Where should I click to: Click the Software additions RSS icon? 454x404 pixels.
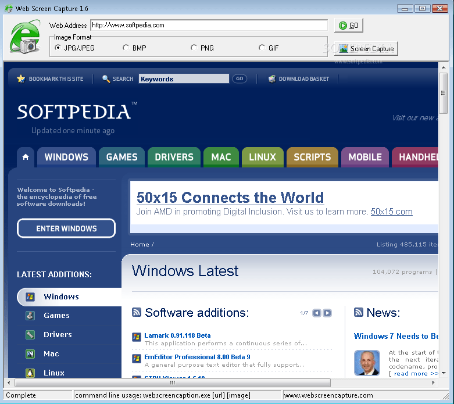click(x=137, y=312)
